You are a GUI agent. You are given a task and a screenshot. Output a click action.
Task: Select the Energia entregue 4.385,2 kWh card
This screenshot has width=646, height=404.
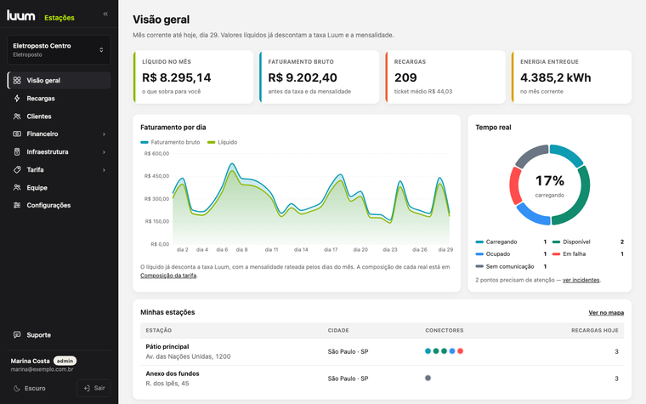[x=571, y=77]
